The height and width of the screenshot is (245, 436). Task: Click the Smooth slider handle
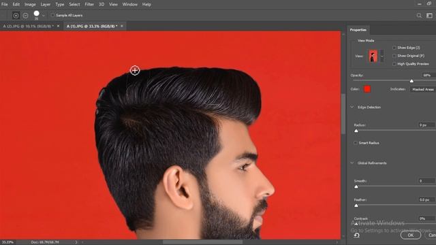[x=356, y=186]
